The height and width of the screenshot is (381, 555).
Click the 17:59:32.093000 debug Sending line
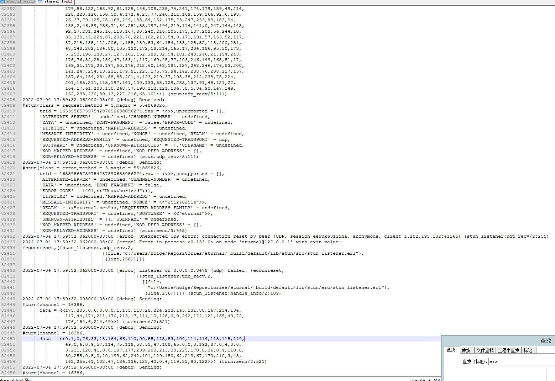(x=92, y=299)
